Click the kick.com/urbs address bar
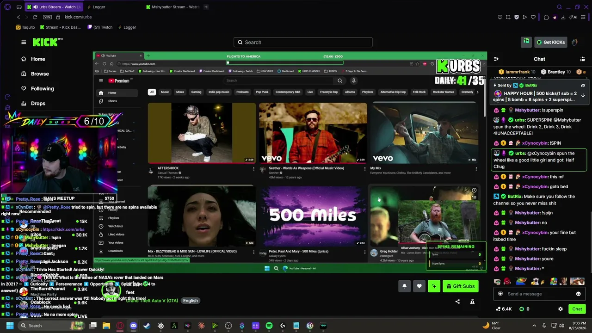 78,17
